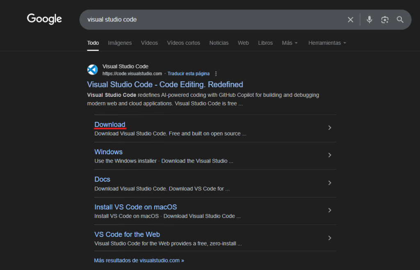The width and height of the screenshot is (420, 270).
Task: Select the Vídeos cortos tab
Action: (x=183, y=43)
